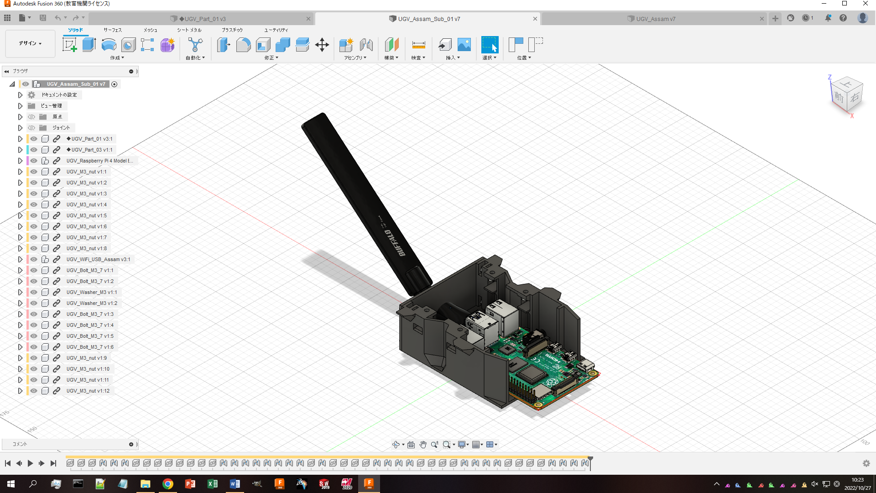Toggle visibility of UGV_M3_nut v1:12
Screen dimensions: 876x493
(34, 391)
